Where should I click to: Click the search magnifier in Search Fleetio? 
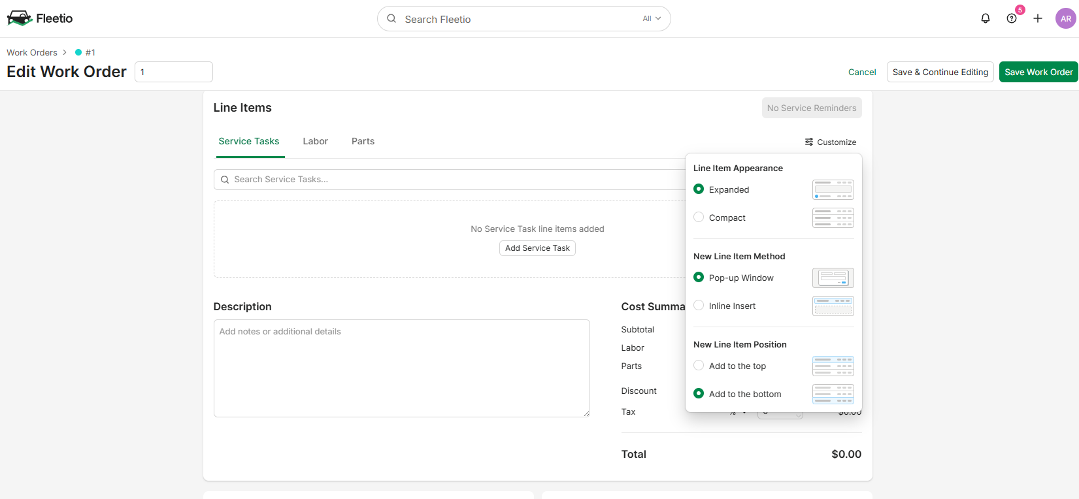[x=391, y=18]
